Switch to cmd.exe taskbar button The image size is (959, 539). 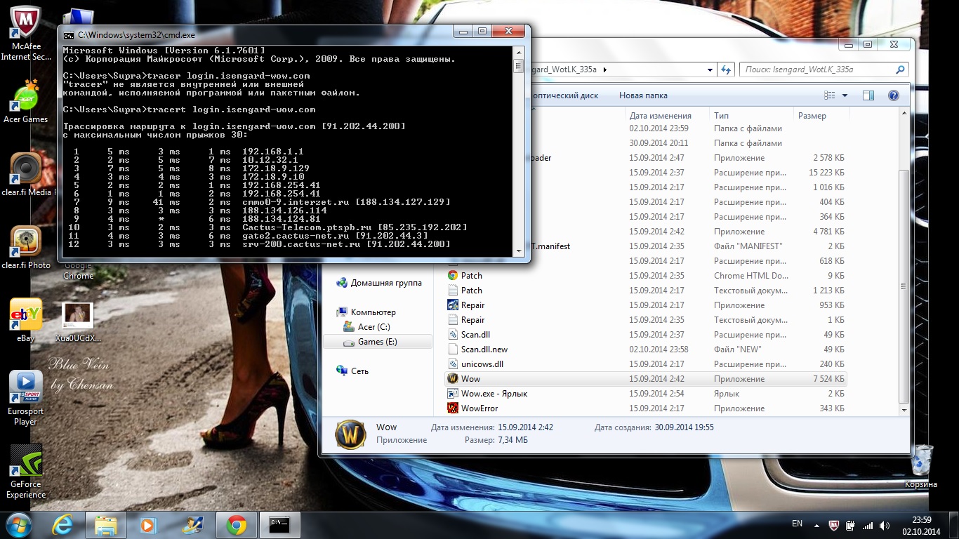click(x=279, y=525)
